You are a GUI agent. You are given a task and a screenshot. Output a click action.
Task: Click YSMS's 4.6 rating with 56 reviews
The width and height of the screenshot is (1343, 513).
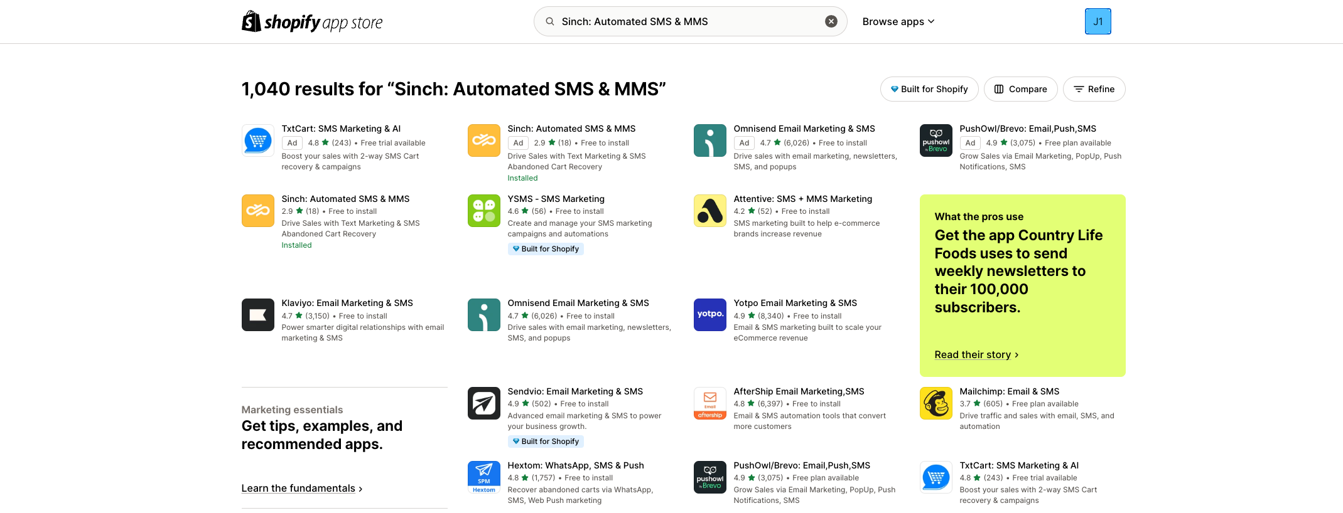[527, 211]
